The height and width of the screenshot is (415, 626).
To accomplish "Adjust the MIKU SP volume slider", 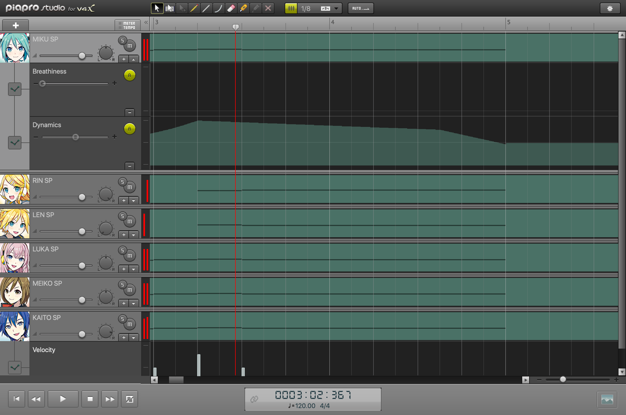I will point(82,56).
